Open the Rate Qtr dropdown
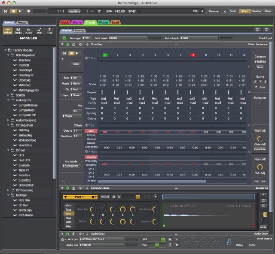The height and width of the screenshot is (254, 275). 76,78
